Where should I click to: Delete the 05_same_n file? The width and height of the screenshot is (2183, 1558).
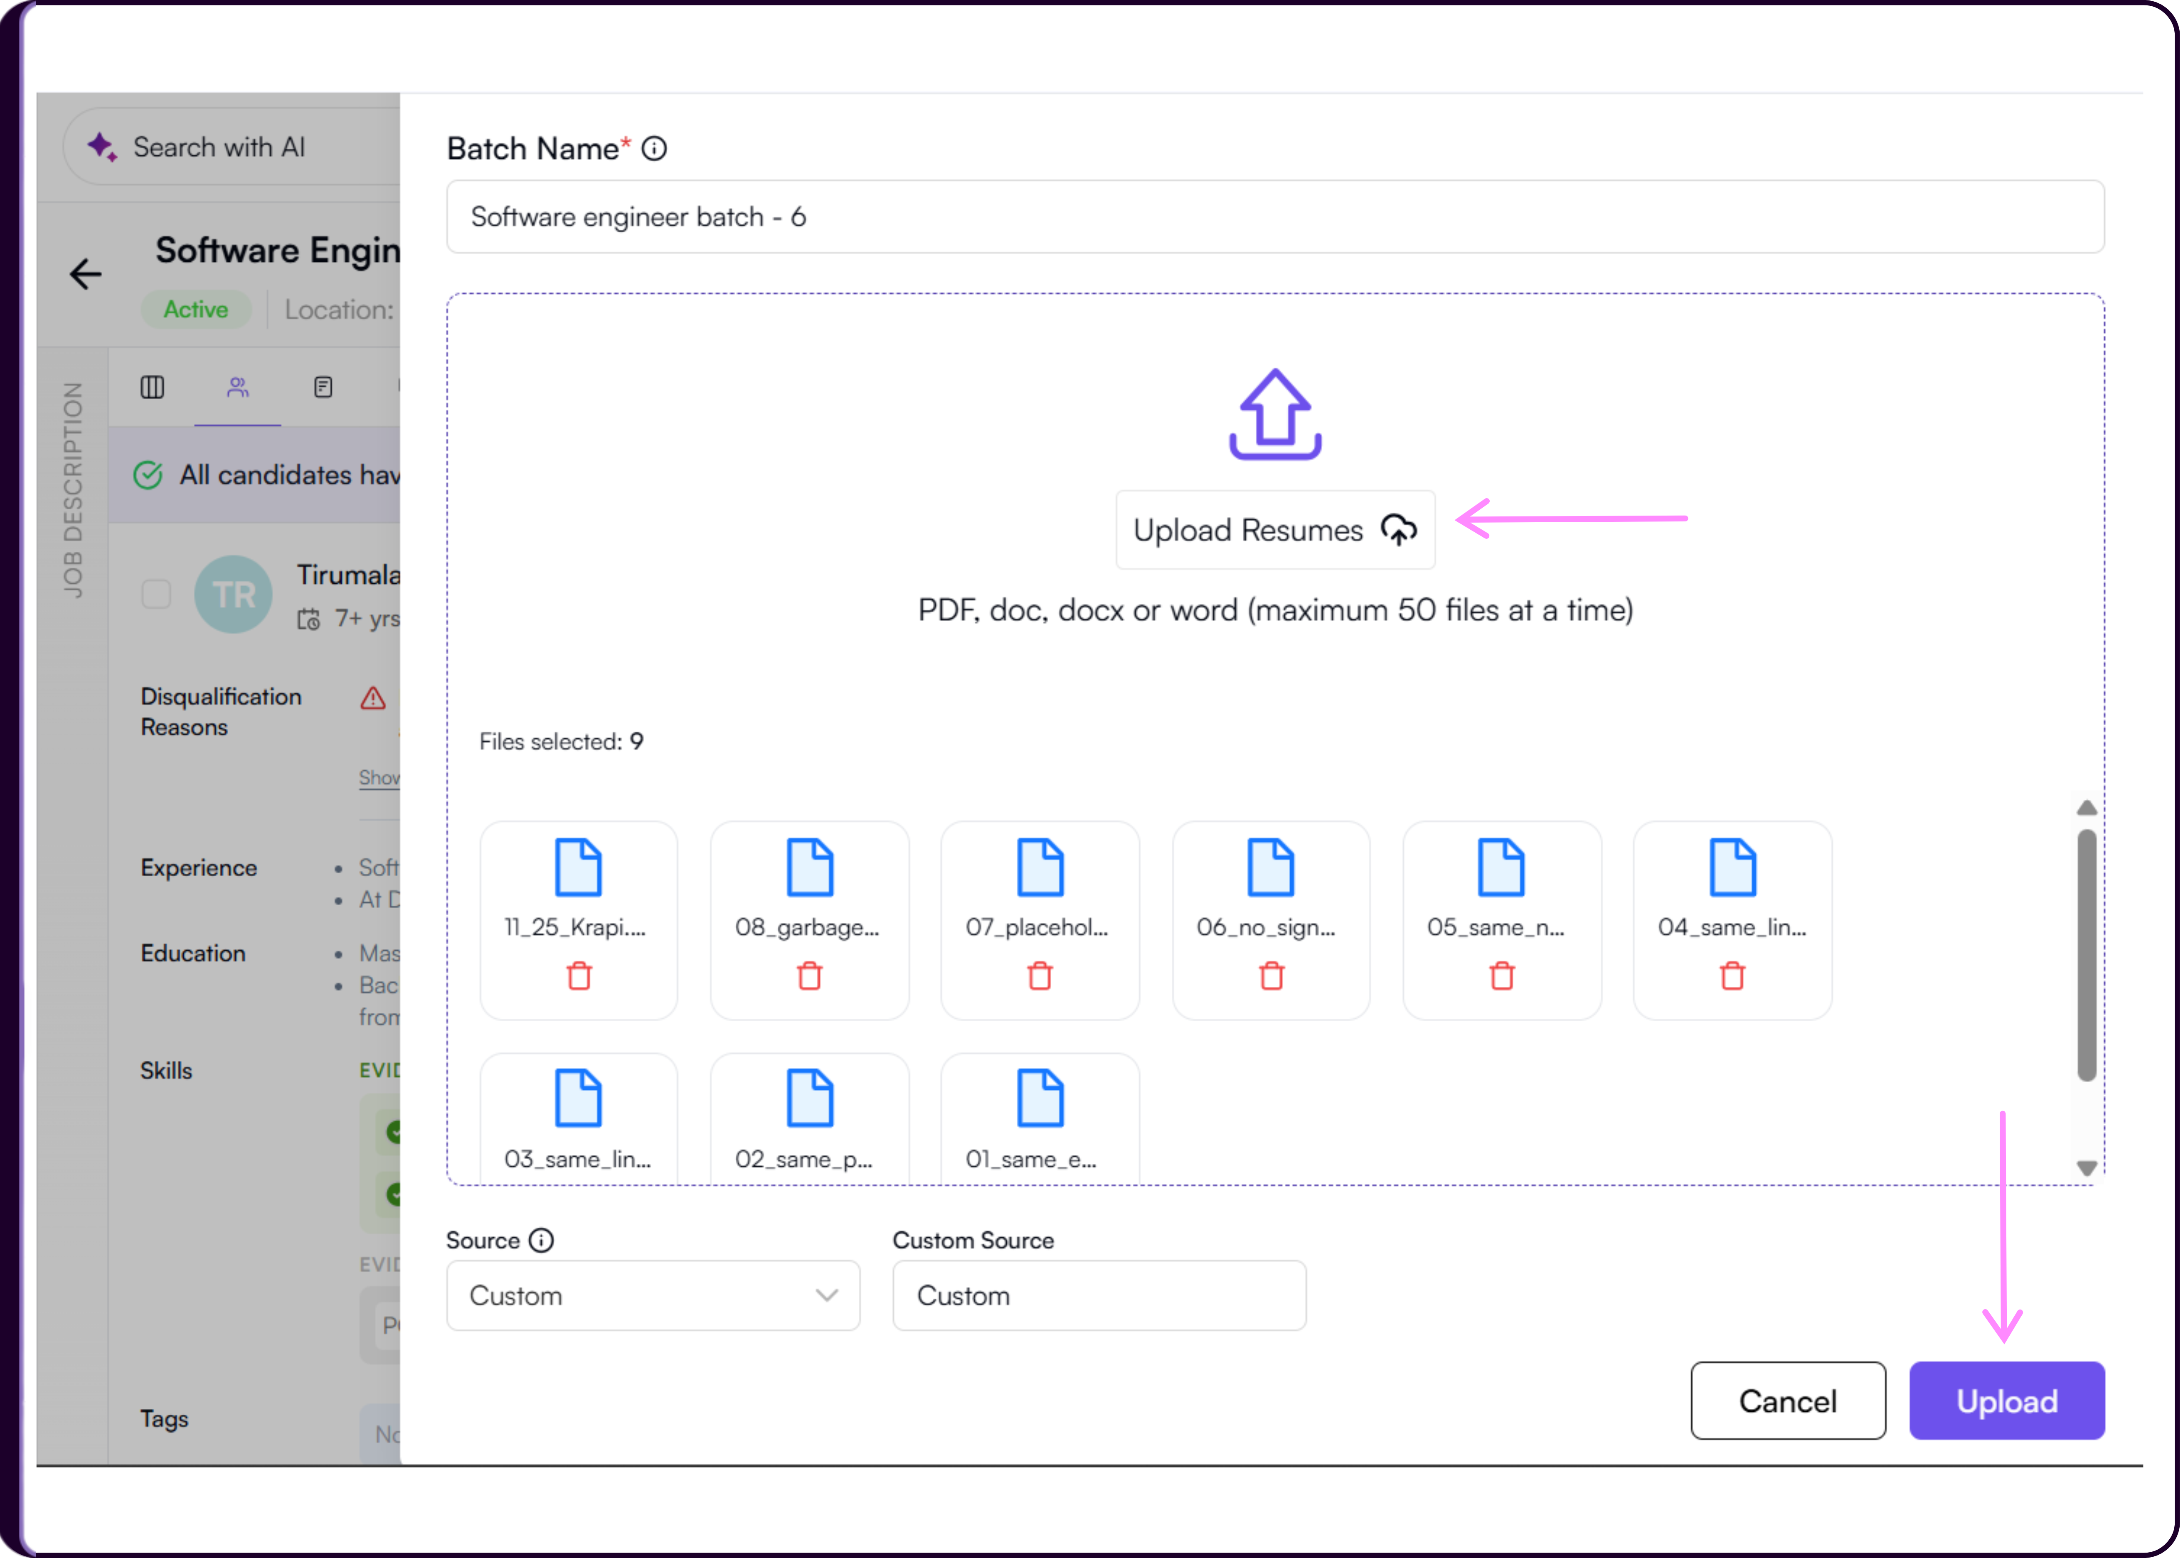click(x=1503, y=976)
